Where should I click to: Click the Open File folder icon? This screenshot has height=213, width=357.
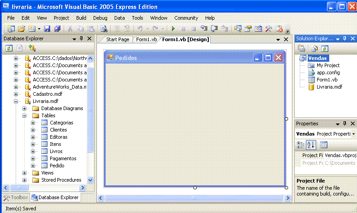click(22, 29)
